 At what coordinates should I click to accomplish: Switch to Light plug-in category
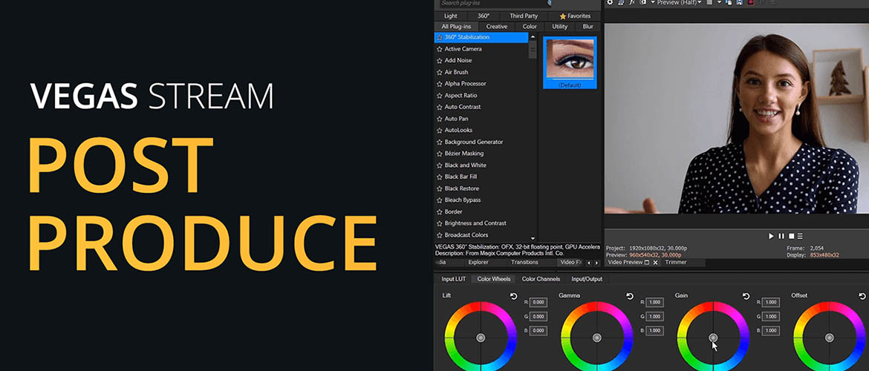coord(451,16)
